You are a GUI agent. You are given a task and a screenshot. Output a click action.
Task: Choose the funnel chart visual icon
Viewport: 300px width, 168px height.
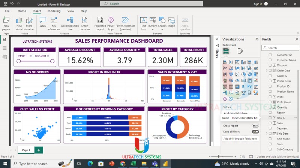pos(231,74)
